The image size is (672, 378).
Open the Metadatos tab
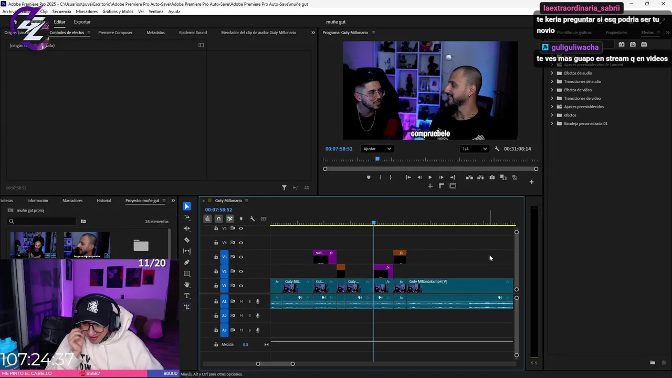(x=155, y=33)
